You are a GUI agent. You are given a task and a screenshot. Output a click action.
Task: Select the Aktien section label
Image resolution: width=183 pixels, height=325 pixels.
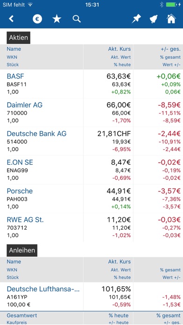coord(19,38)
